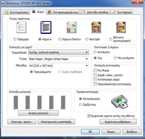Click the Επαναφ. προεπ. reset button
145x139 pixels.
click(22, 122)
